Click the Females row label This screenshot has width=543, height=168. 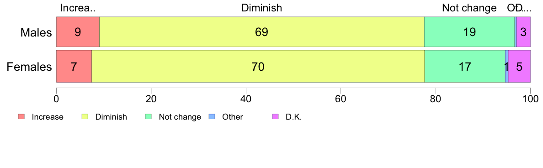click(x=29, y=67)
